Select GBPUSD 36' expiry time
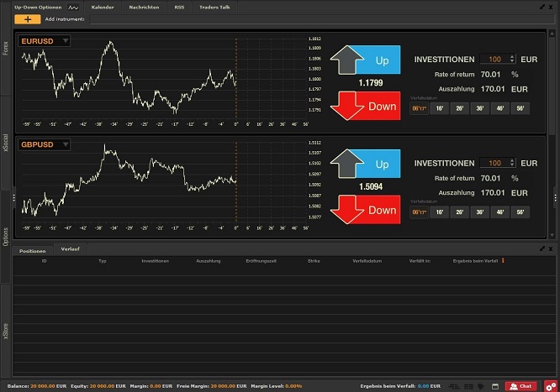The height and width of the screenshot is (392, 560). tap(480, 212)
